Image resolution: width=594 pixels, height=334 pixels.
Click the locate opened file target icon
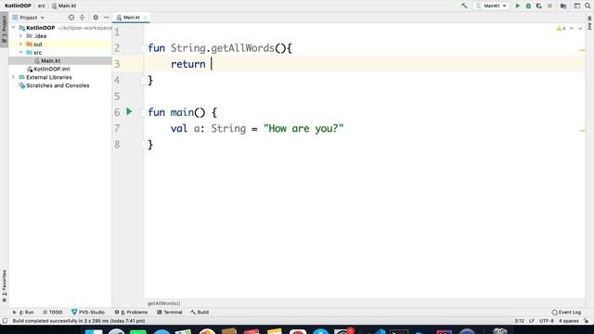point(71,18)
